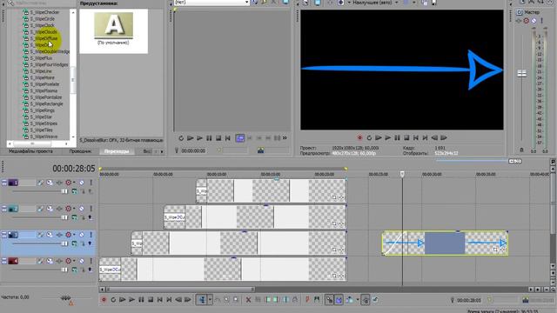Expand hidden trimmer toolbar buttons chevron
Screen dimensions: 557x313
point(285,138)
